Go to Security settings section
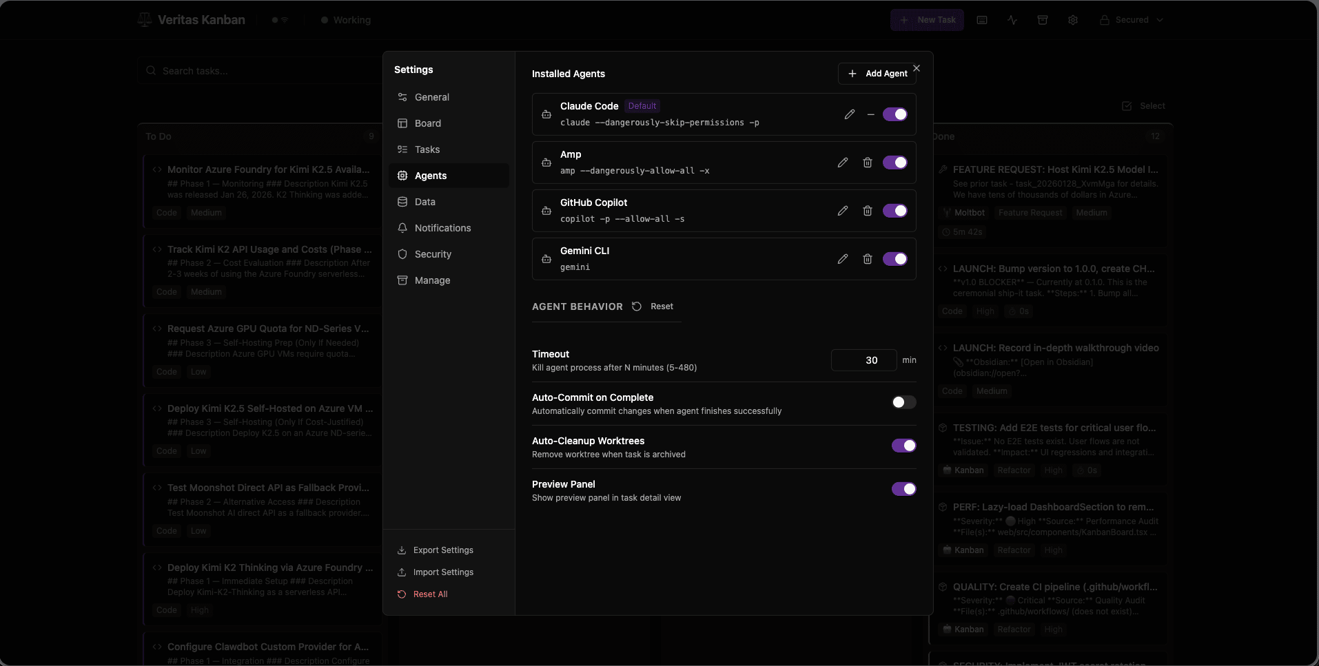This screenshot has width=1319, height=666. [x=433, y=254]
